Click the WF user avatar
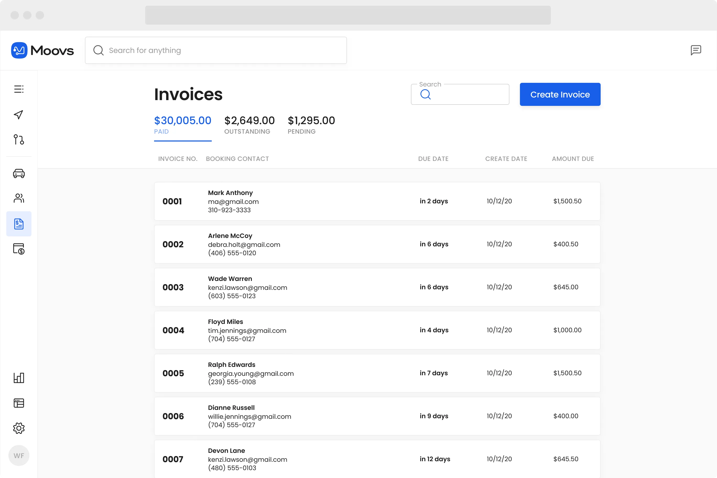The width and height of the screenshot is (717, 478). coord(19,456)
